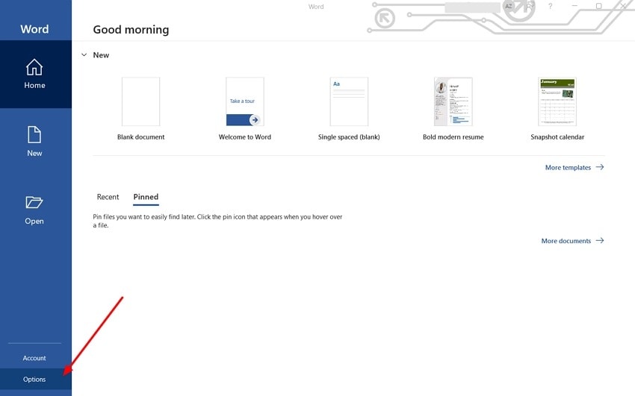635x396 pixels.
Task: Open the New document section in sidebar
Action: [x=35, y=142]
